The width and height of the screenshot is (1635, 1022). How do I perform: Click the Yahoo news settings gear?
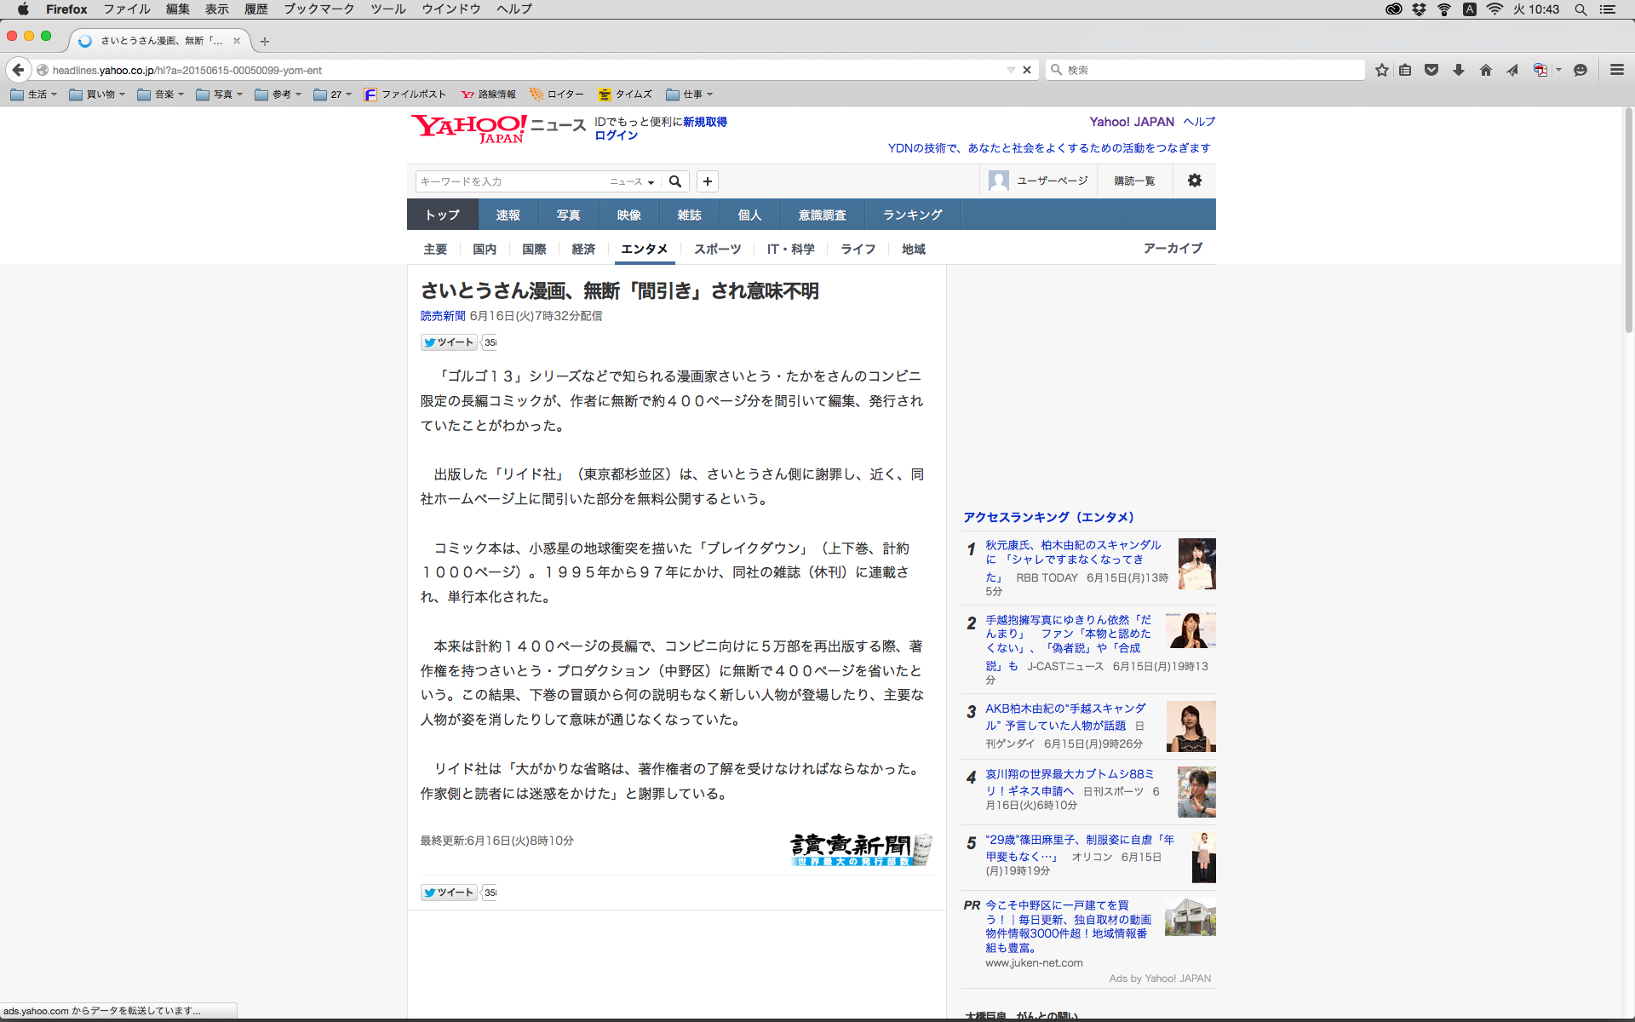click(x=1194, y=181)
